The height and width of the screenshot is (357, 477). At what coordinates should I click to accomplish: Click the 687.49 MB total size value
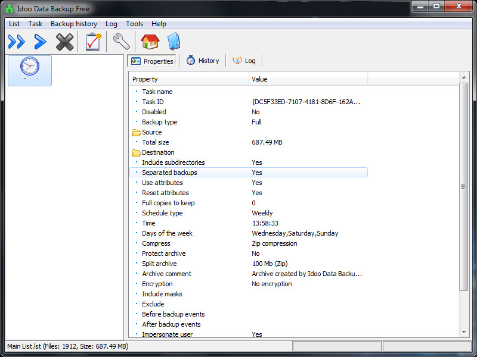[267, 142]
